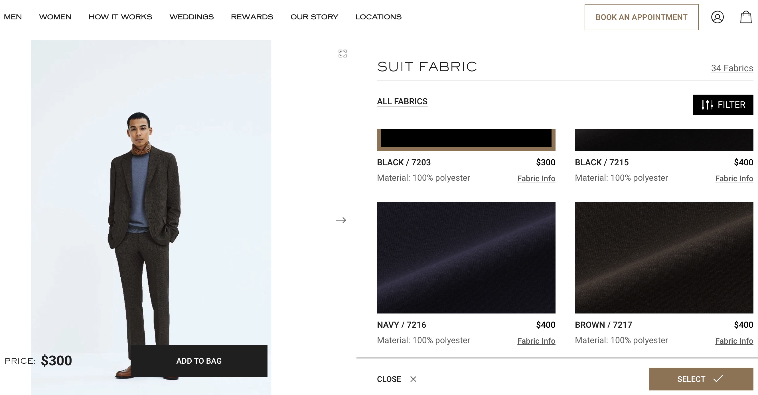758x395 pixels.
Task: Open Fabric Info for Black 7203
Action: [x=536, y=178]
